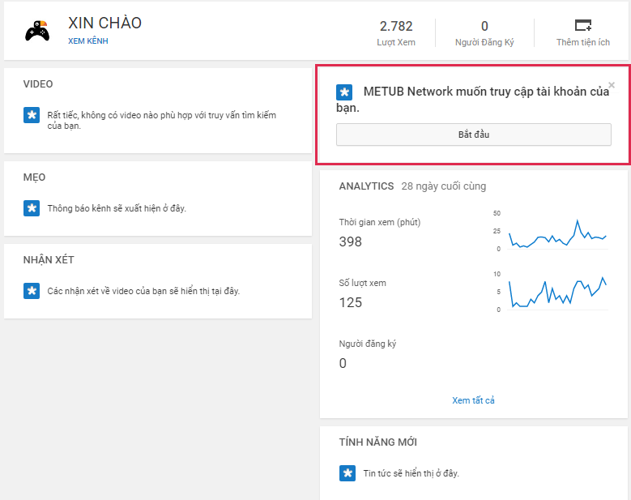Screen dimensions: 631x500
Task: Click the NHẬN XÉT widget heading
Action: [x=49, y=260]
